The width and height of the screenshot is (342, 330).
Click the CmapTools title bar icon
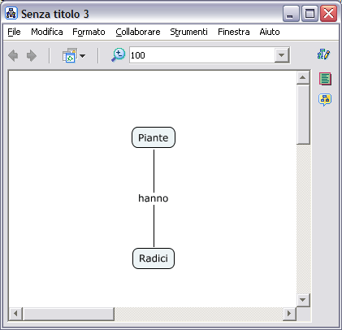[11, 13]
